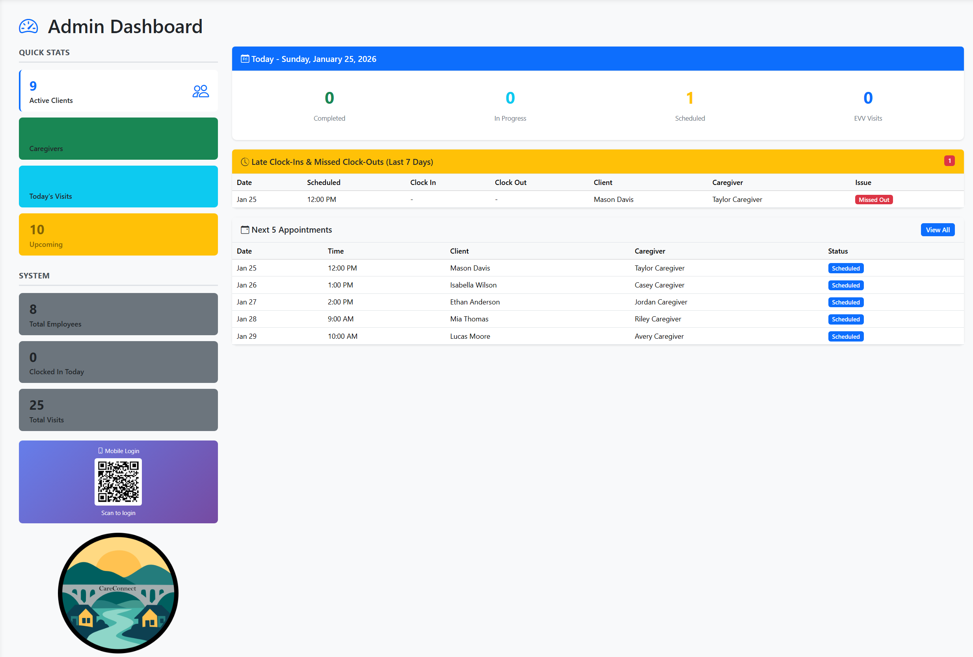Click the people icon on Active Clients card

click(x=200, y=91)
